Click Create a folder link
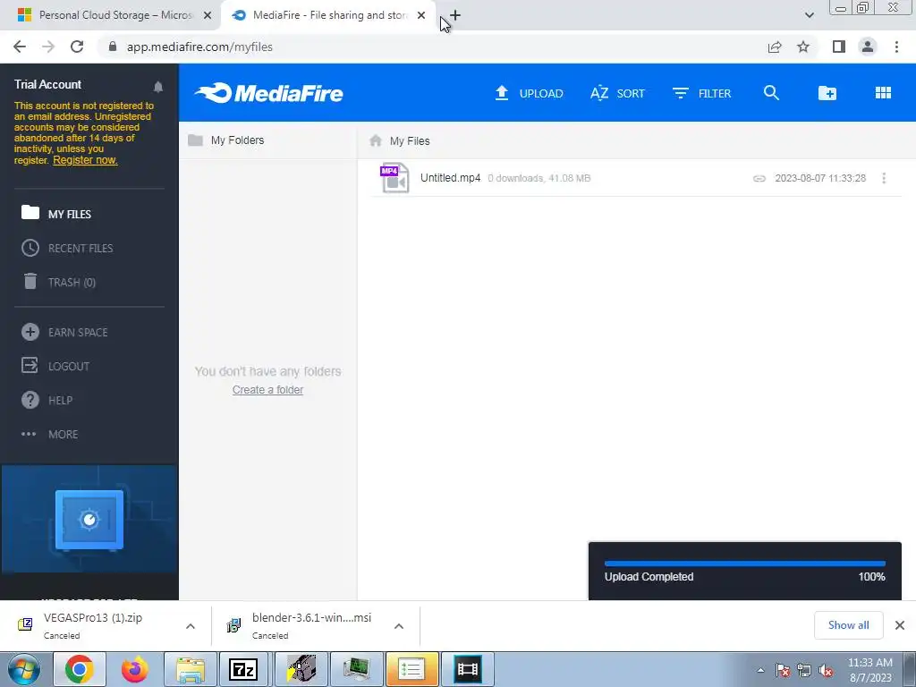The width and height of the screenshot is (916, 687). click(x=267, y=390)
